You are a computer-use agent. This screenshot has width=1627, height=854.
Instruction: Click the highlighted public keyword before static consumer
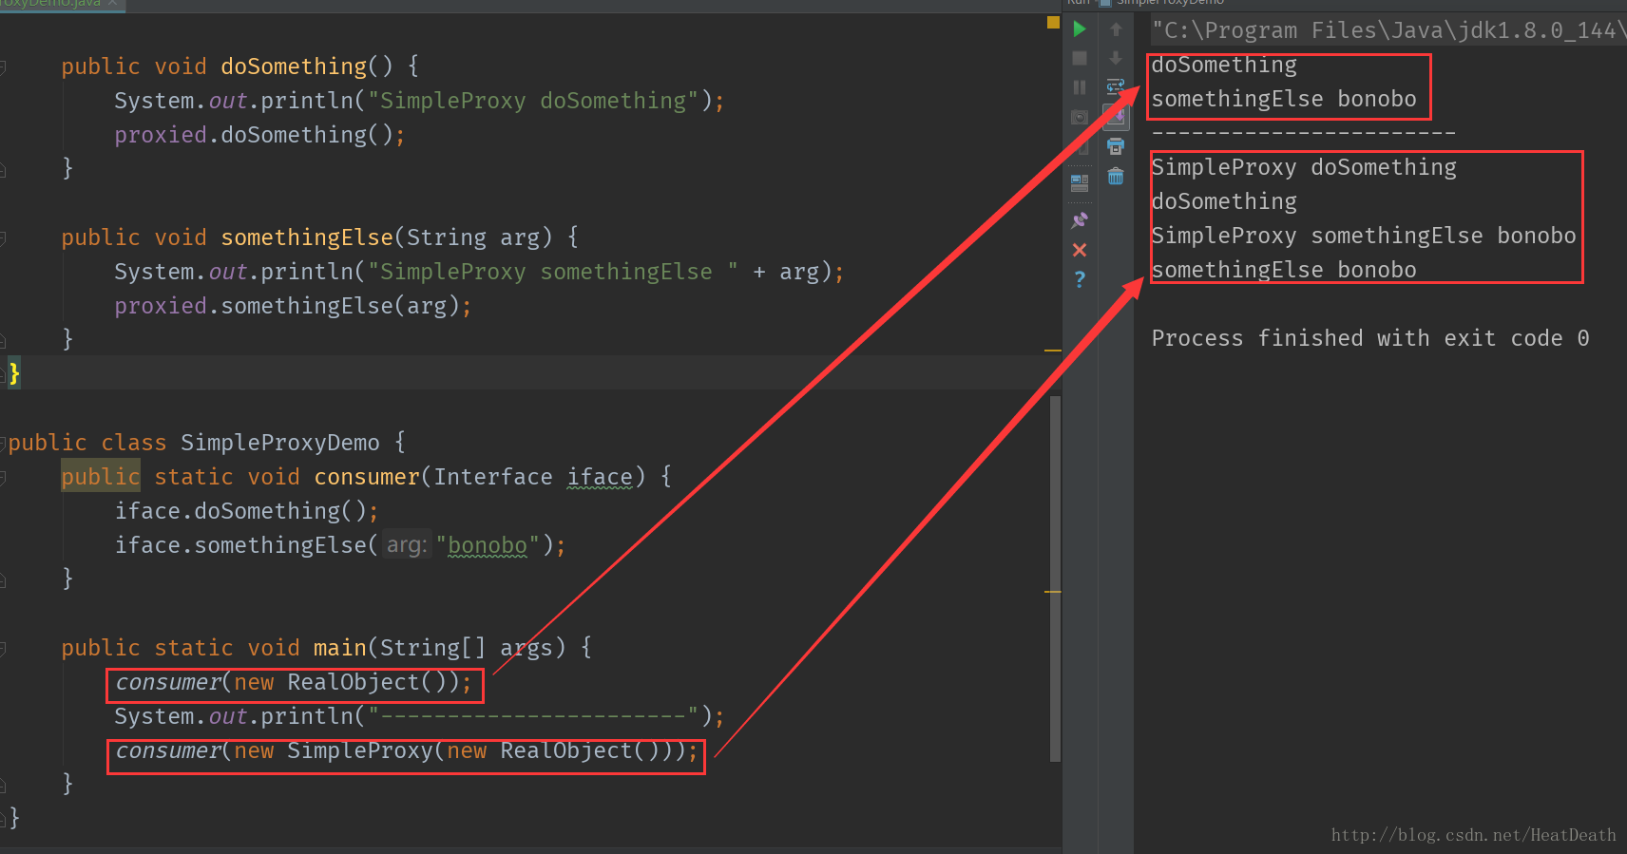click(x=101, y=477)
